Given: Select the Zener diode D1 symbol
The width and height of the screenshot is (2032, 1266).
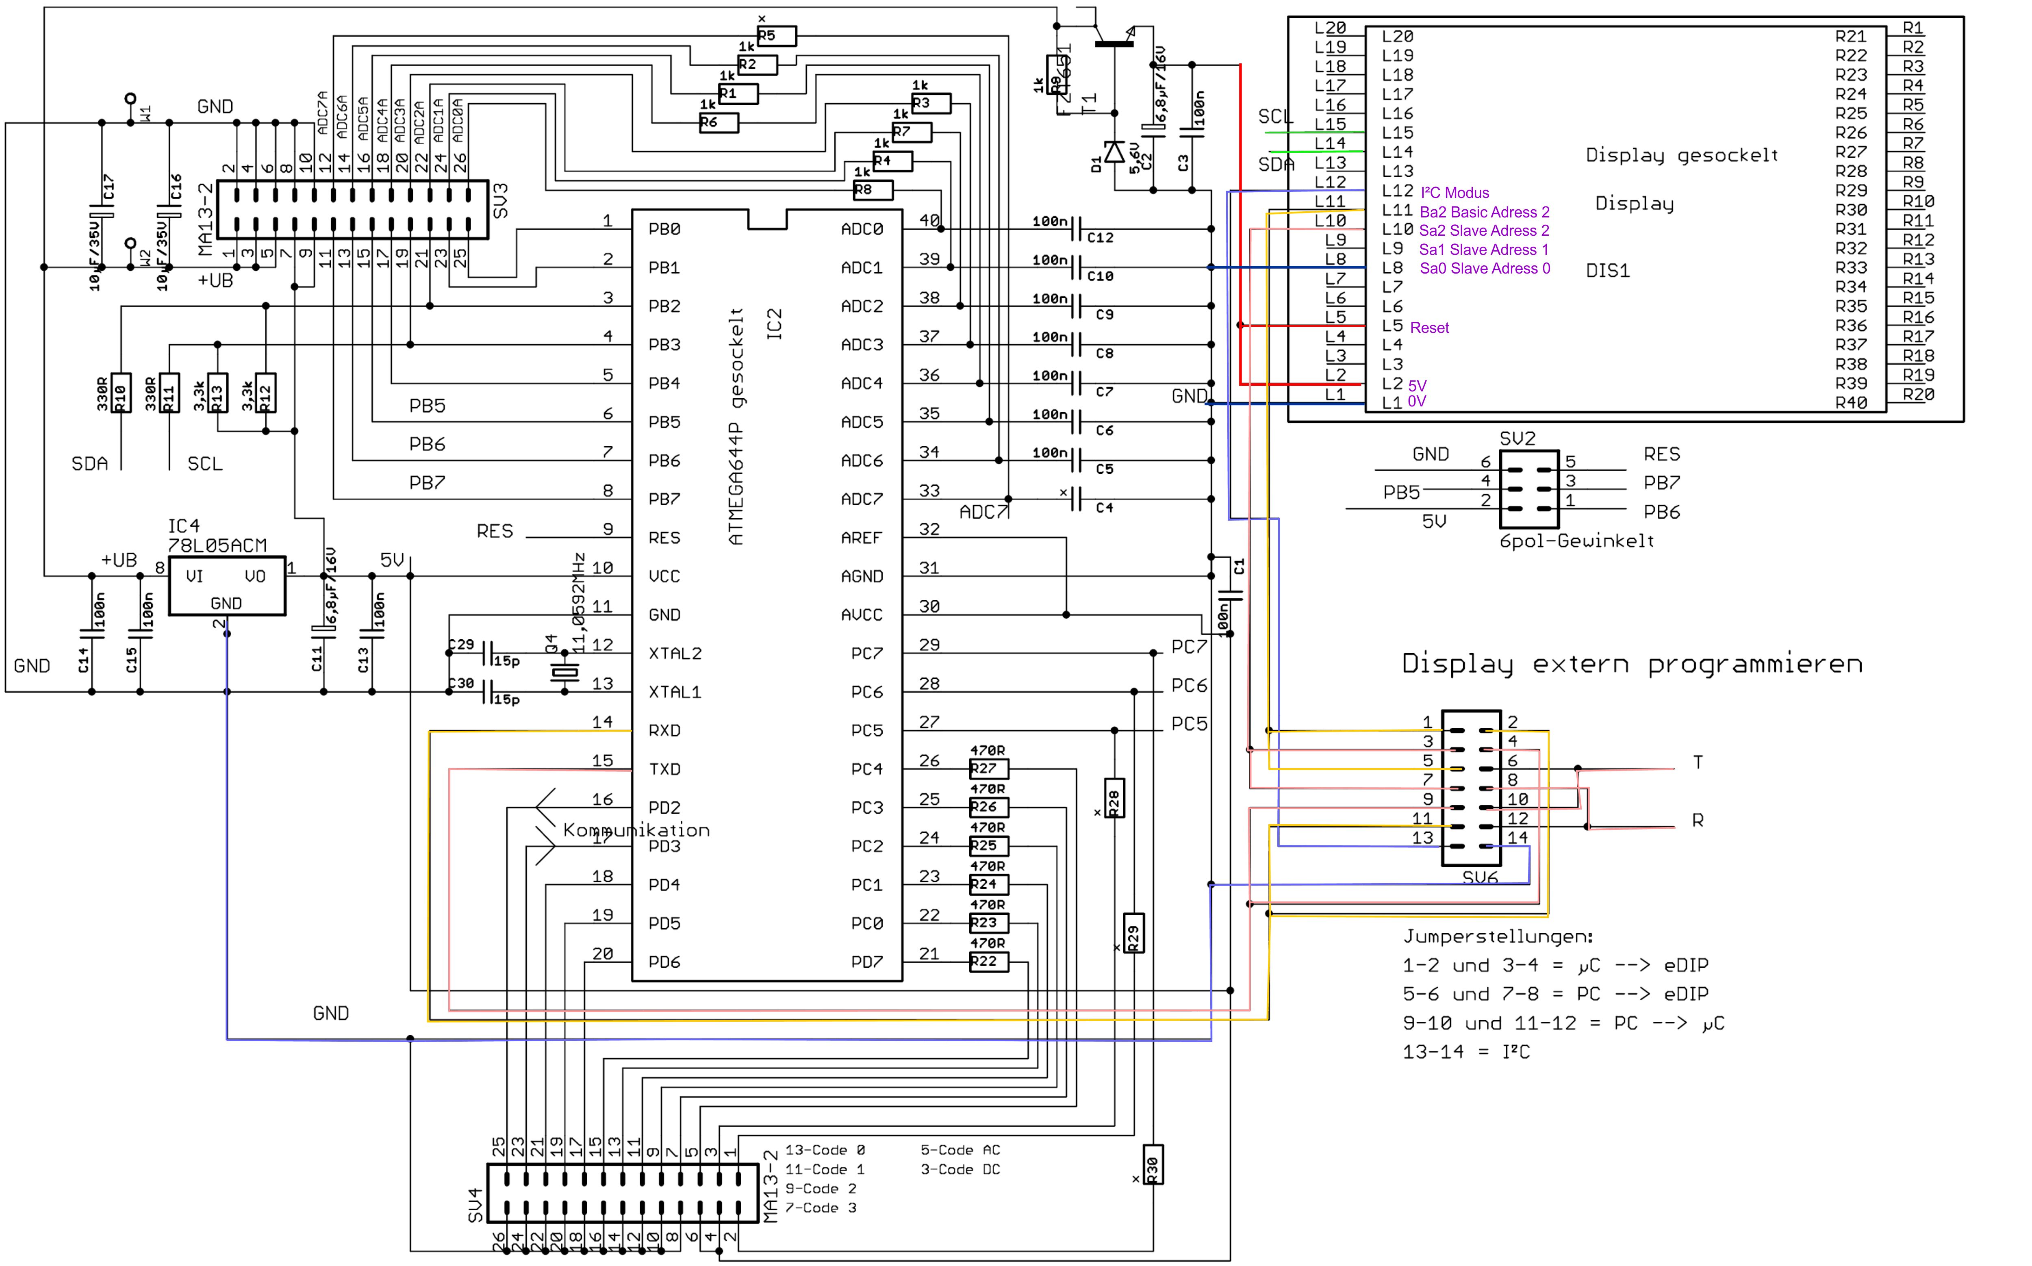Looking at the screenshot, I should 1114,152.
